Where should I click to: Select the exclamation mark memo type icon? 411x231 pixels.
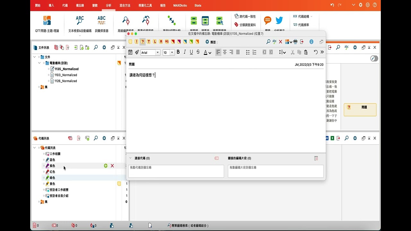pos(136,42)
